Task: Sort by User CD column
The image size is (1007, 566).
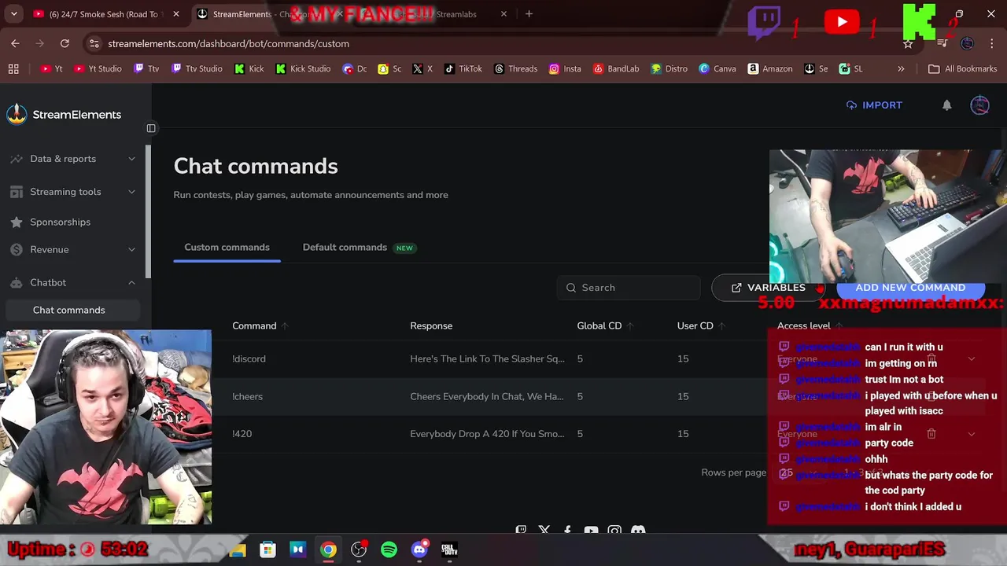Action: pos(701,325)
